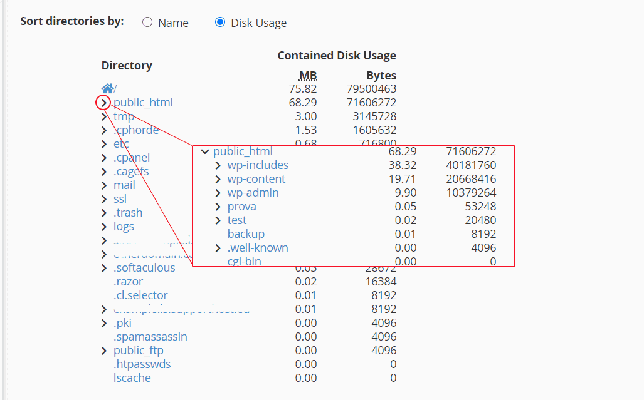
Task: Expand the tmp directory
Action: (x=105, y=115)
